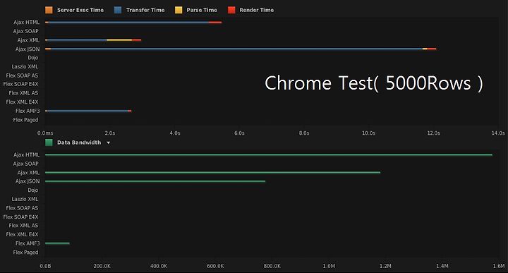Click the 0.0B tick on the bandwidth axis

(45, 266)
